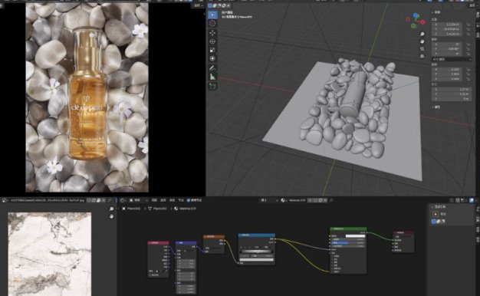This screenshot has height=296, width=480.
Task: Select the Add Cube tool
Action: point(212,87)
